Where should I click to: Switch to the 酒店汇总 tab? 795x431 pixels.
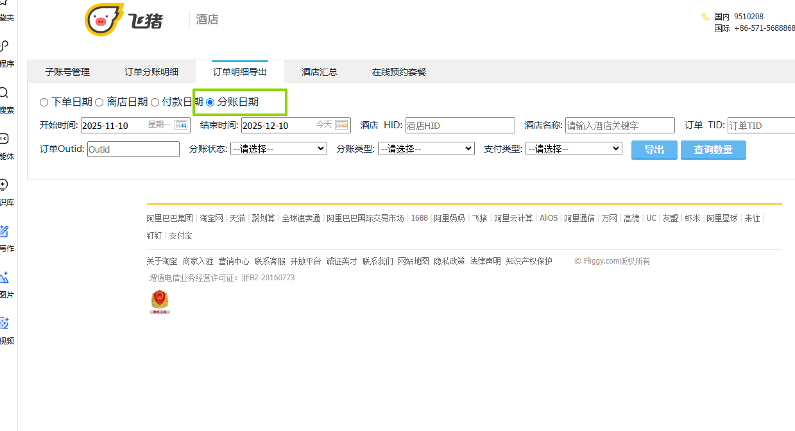[320, 72]
